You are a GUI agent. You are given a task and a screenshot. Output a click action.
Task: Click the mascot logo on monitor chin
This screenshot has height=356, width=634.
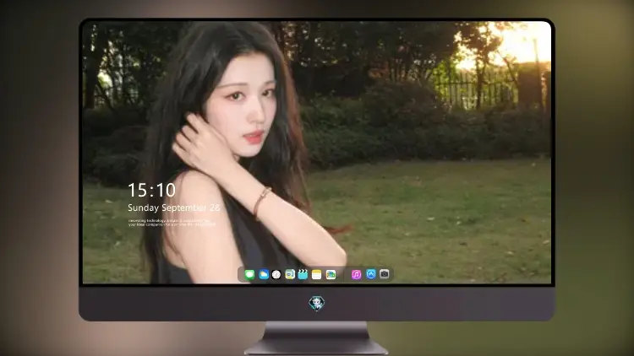coord(317,303)
